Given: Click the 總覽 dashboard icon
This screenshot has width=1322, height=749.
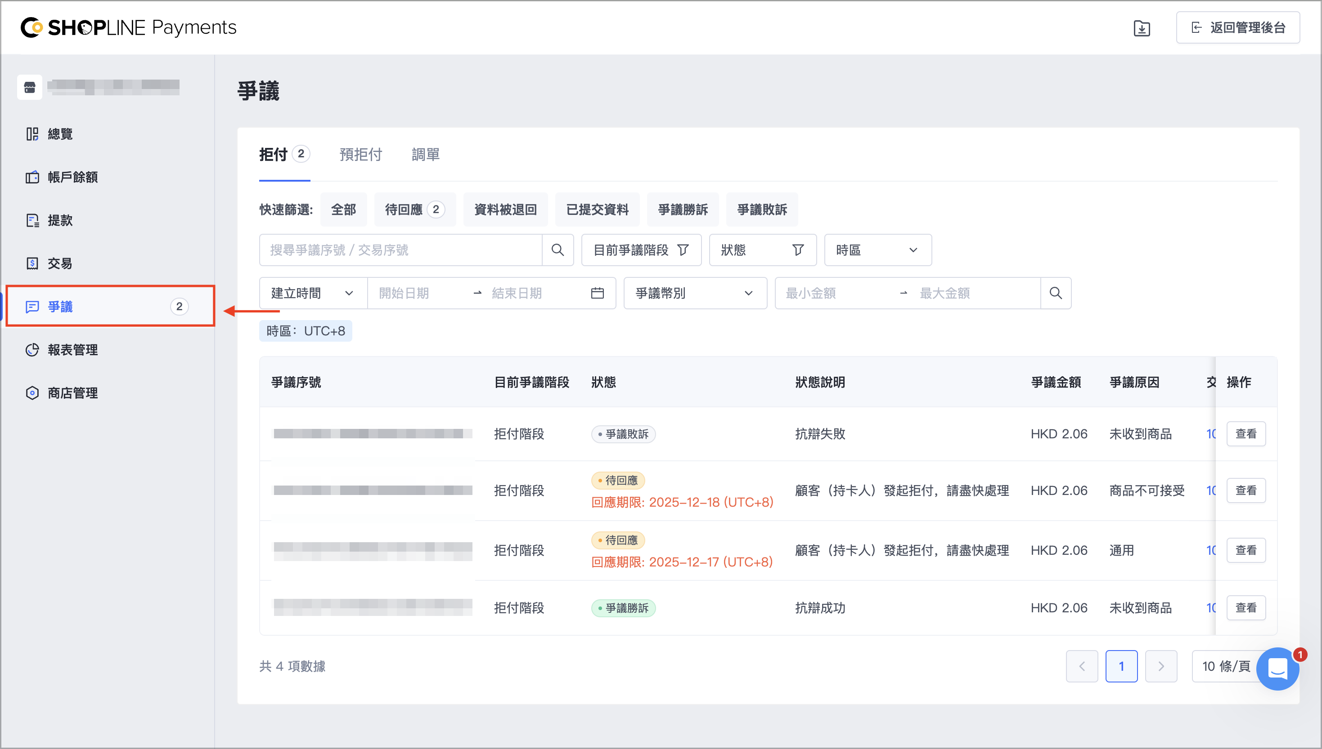Looking at the screenshot, I should [32, 134].
